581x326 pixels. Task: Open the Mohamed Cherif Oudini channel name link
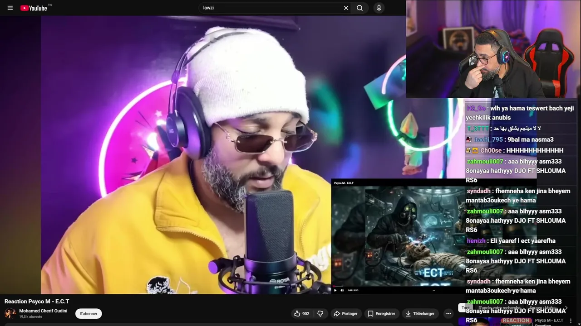43,311
